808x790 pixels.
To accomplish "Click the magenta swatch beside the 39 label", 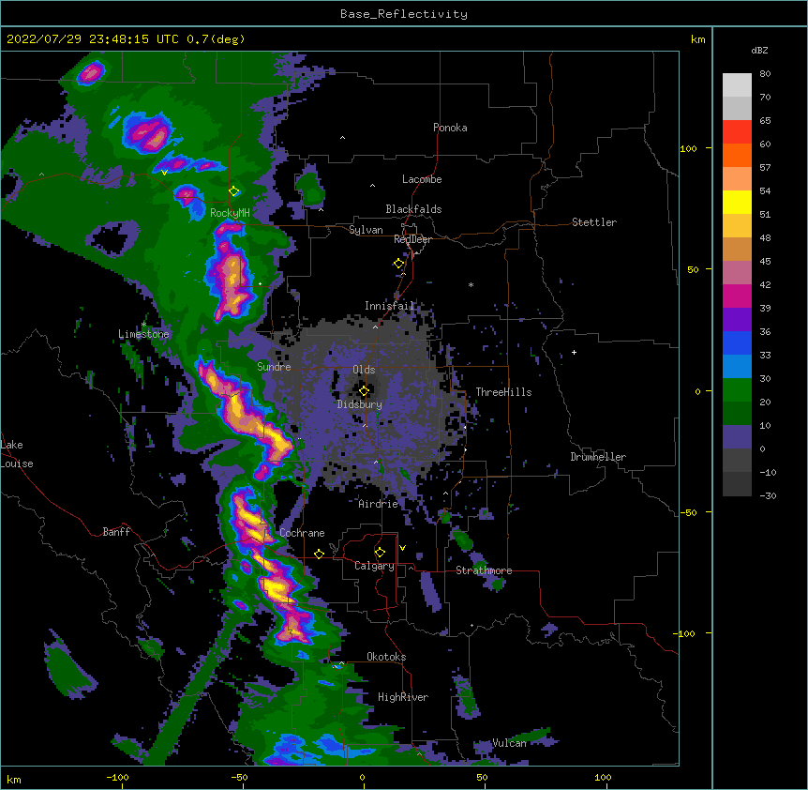I will [x=737, y=296].
